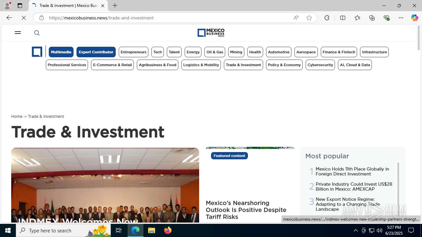Open a new tab with plus button

point(115,6)
